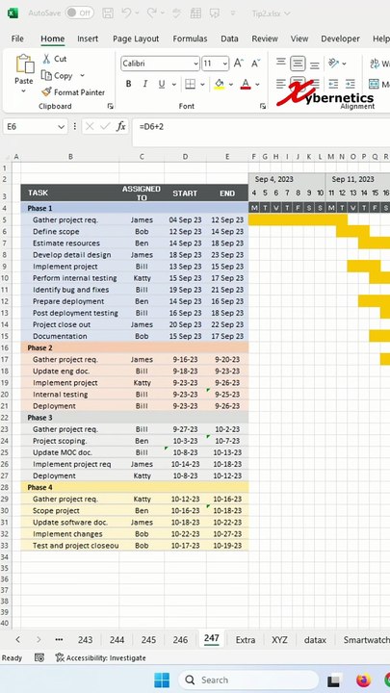Click the Orientation text angle icon
This screenshot has height=693, width=390.
[x=334, y=64]
